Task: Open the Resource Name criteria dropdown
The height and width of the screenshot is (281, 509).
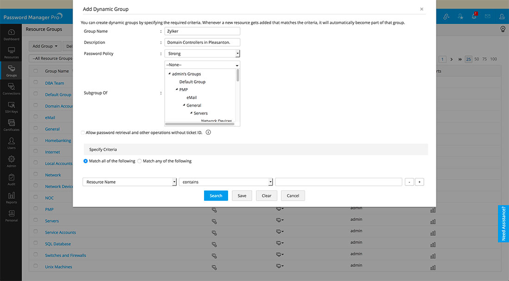Action: [130, 182]
